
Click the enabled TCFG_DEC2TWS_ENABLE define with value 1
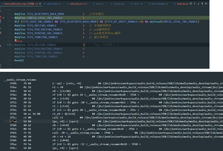pyautogui.click(x=42, y=26)
